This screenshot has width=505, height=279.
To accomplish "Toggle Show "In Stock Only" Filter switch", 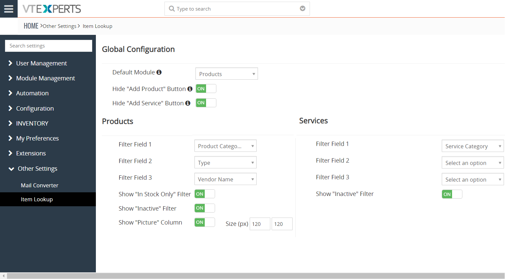I will pos(205,194).
